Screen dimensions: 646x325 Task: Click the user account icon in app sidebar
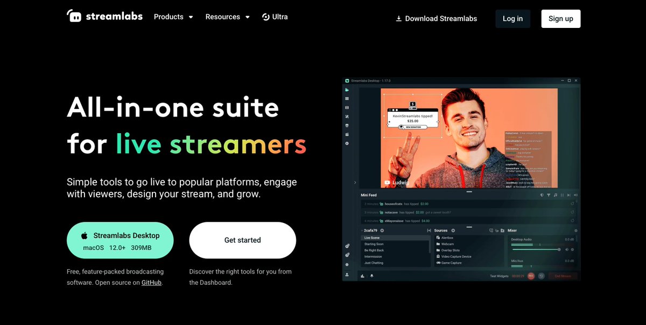[x=347, y=275]
